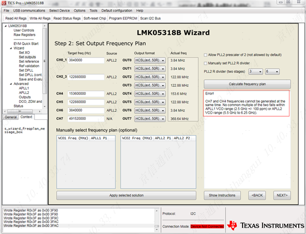Open second PLL2 R divider stage dropdown
This screenshot has width=306, height=234.
click(272, 72)
